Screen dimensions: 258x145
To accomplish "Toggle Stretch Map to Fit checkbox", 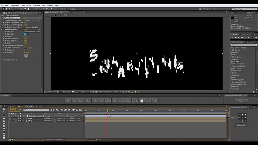I will point(25,27).
